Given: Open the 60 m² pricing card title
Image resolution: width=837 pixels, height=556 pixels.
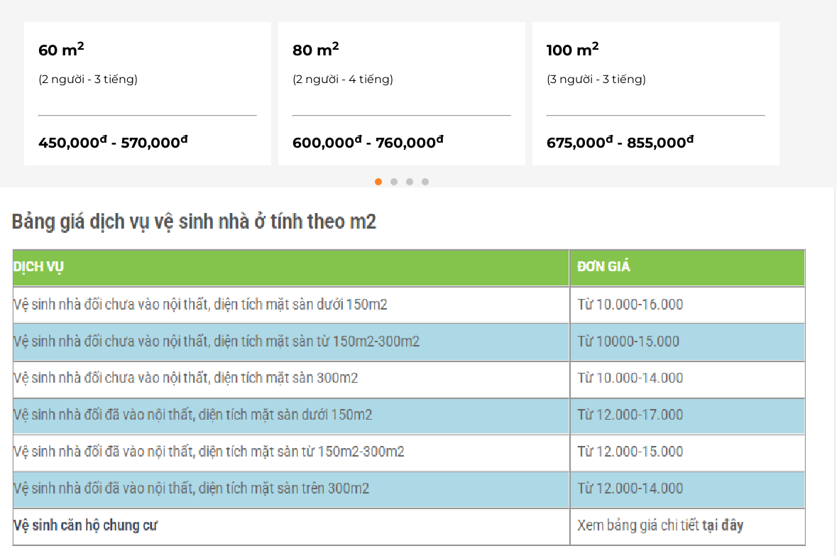Looking at the screenshot, I should pos(62,50).
